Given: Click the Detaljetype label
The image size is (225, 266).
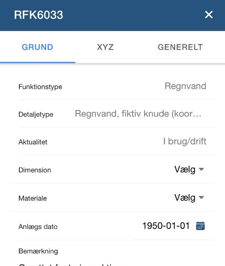Looking at the screenshot, I should point(36,114).
